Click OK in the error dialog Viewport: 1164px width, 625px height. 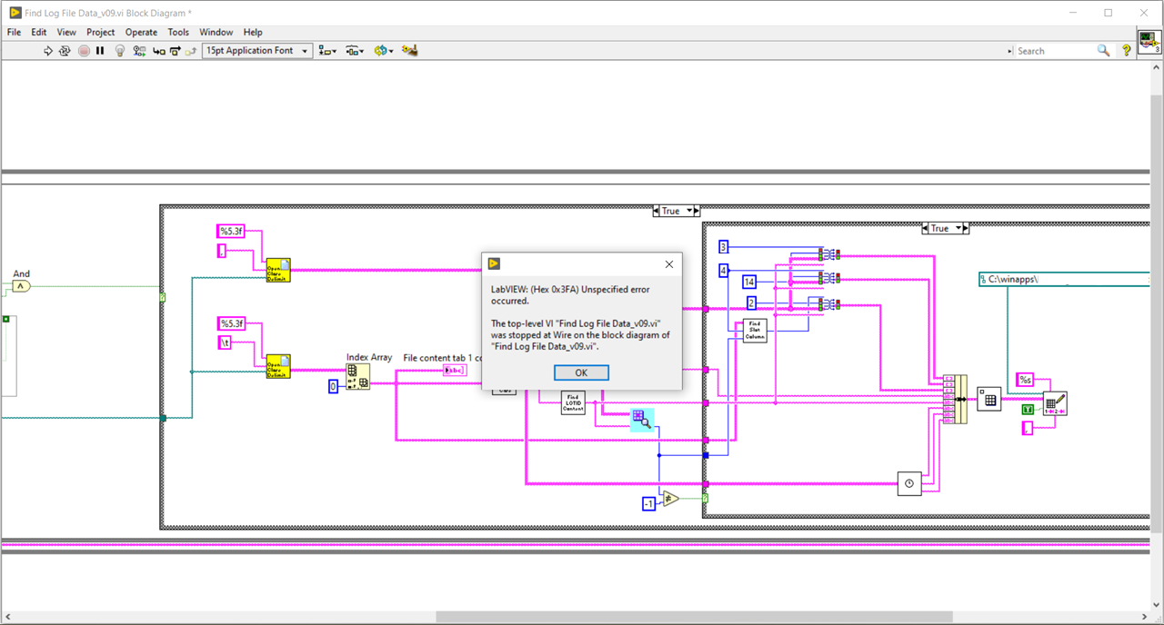pos(581,372)
